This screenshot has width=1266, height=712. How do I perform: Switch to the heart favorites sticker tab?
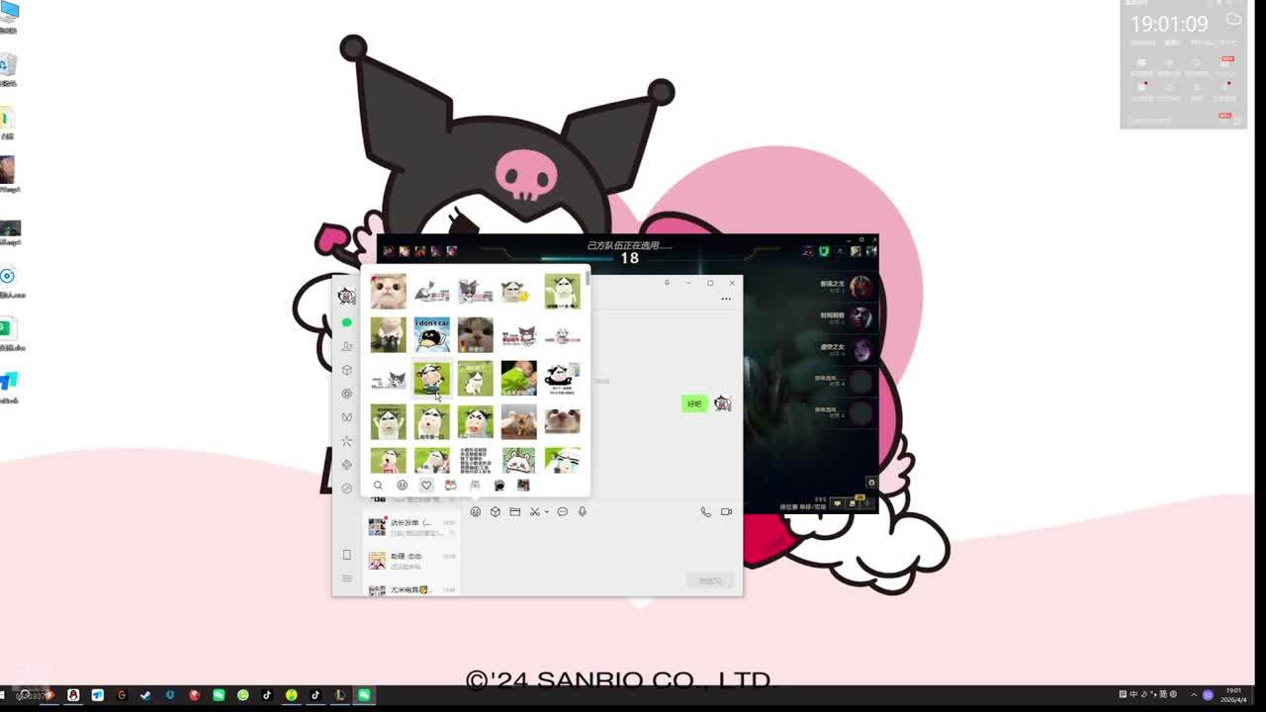(x=426, y=485)
